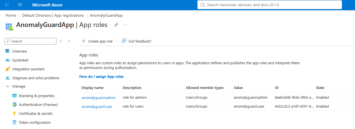Open Branding & properties page

point(37,96)
